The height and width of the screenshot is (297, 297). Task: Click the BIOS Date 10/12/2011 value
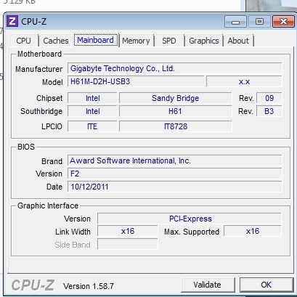pos(175,187)
